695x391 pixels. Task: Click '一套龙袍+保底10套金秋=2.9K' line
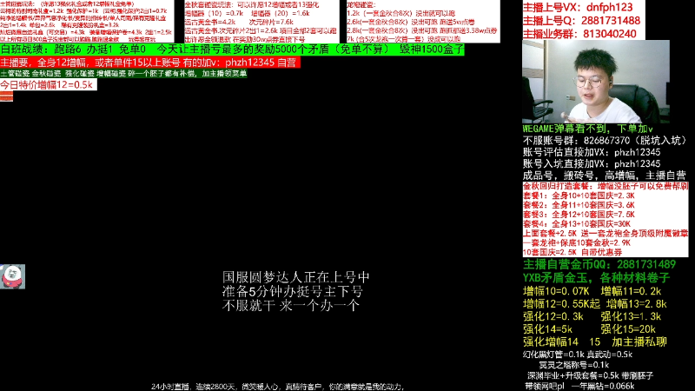(577, 243)
